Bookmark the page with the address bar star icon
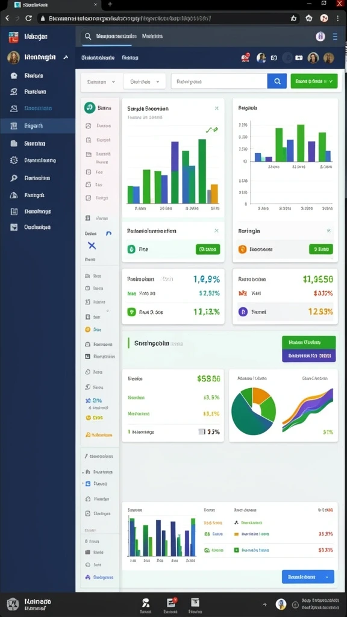Screen dimensions: 347x617 pyautogui.click(x=293, y=19)
